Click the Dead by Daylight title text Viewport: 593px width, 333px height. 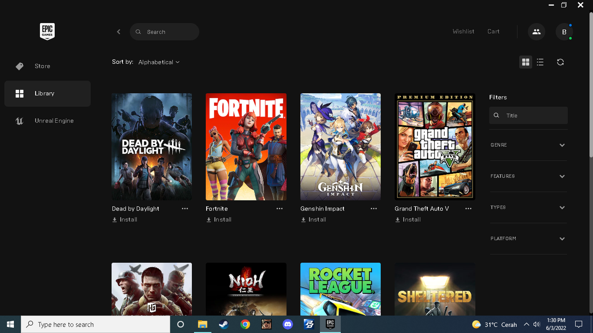(x=135, y=209)
